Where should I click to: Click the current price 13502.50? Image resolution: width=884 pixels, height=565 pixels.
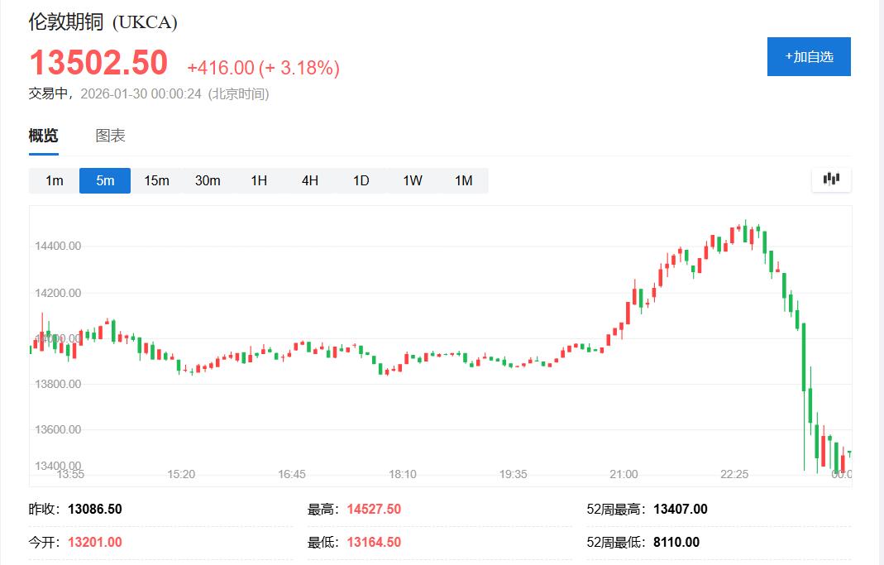point(98,64)
